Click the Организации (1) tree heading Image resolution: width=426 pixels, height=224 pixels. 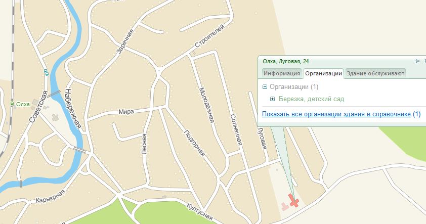click(x=293, y=87)
